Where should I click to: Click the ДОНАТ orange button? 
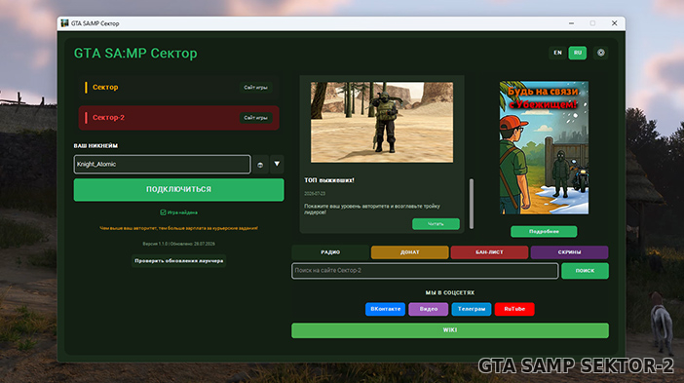point(409,252)
